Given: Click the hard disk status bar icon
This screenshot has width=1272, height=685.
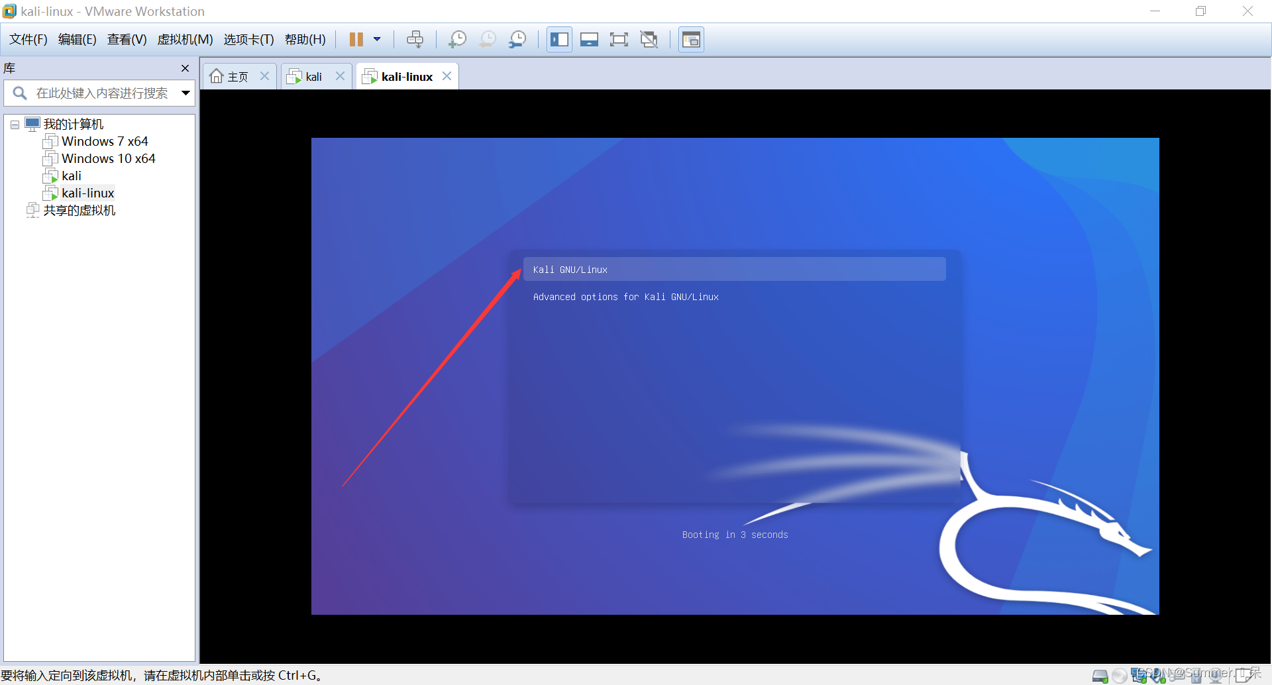Looking at the screenshot, I should (1100, 676).
